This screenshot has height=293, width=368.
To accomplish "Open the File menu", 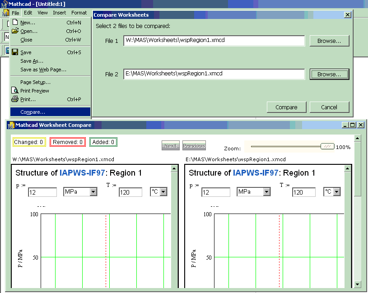I will click(x=15, y=13).
